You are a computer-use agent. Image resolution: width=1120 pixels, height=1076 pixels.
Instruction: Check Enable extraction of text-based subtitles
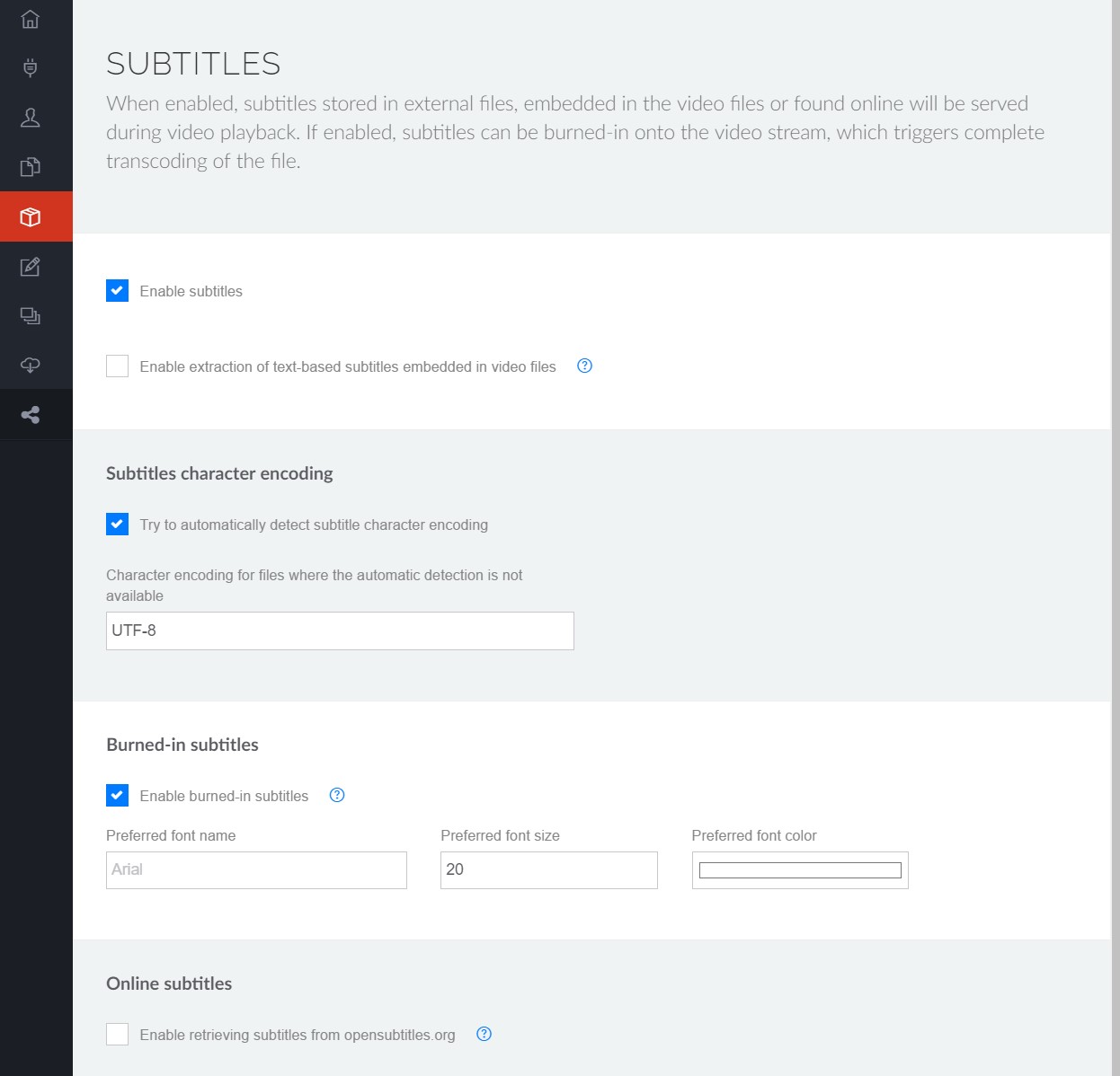point(117,366)
